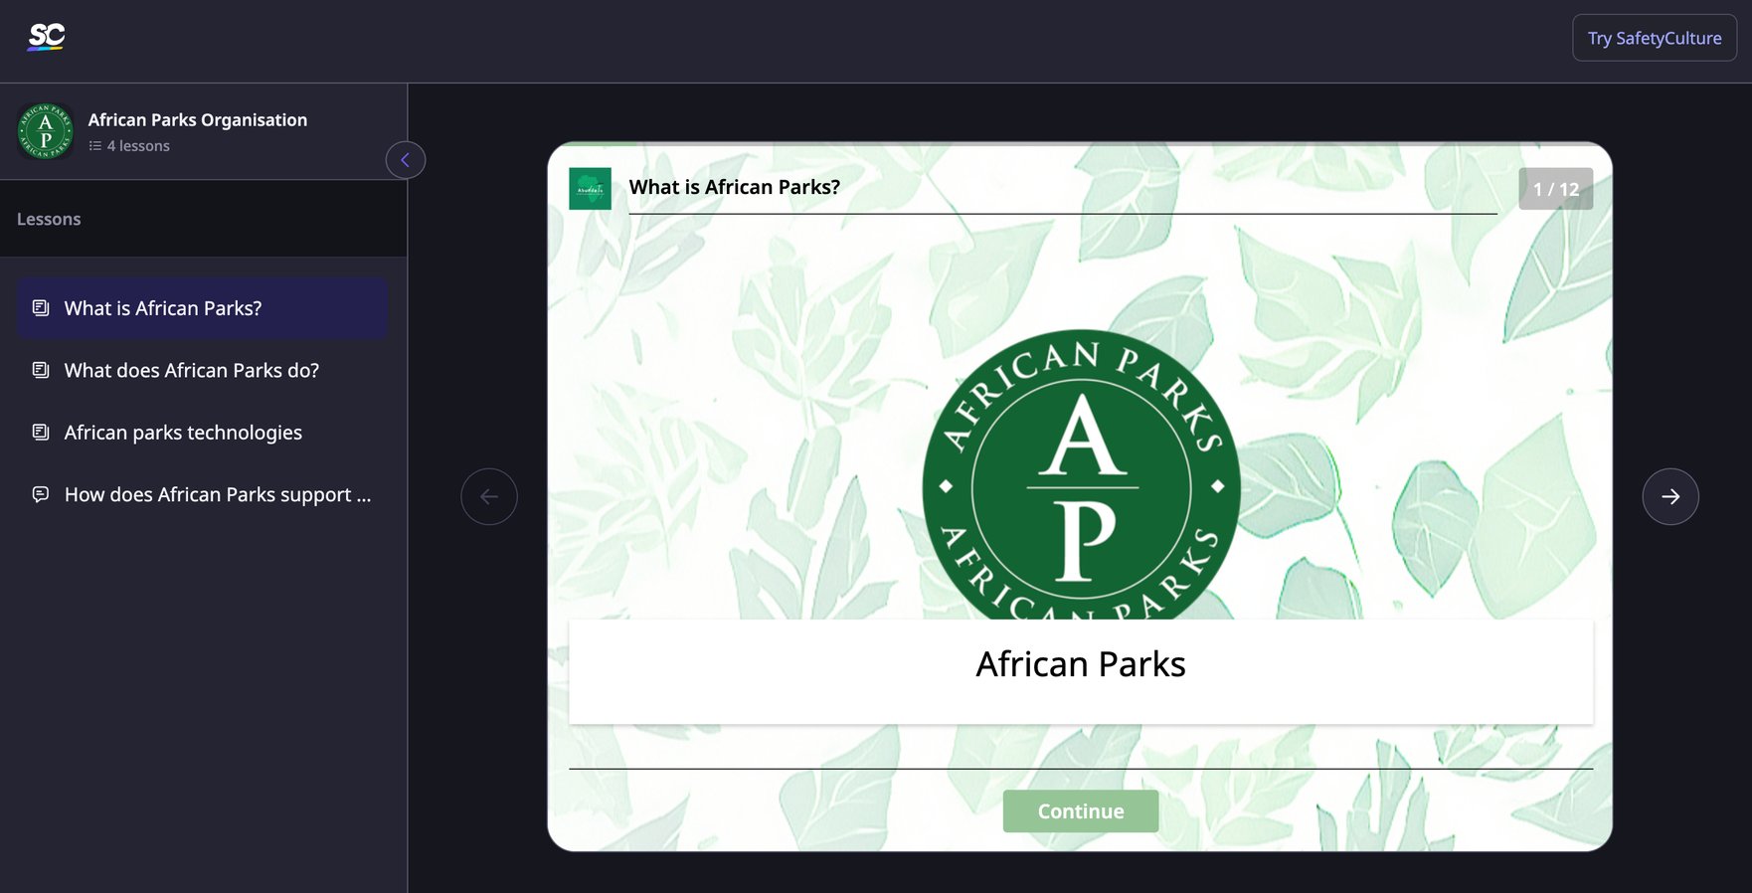Collapse the lessons sidebar with the chevron
The width and height of the screenshot is (1752, 893).
tap(406, 160)
